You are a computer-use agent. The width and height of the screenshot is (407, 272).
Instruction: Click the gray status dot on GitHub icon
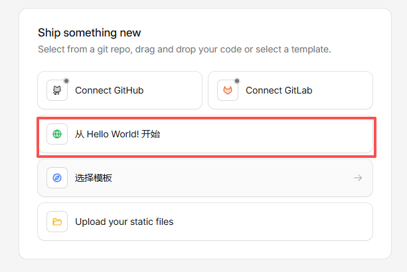click(x=66, y=81)
